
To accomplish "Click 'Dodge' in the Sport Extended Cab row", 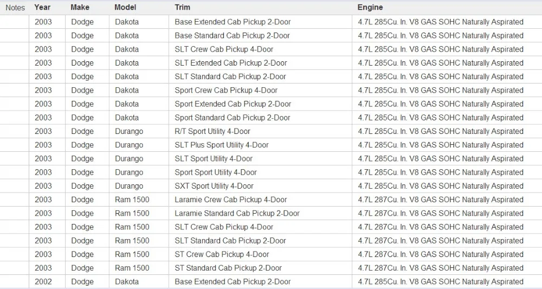I will click(x=82, y=104).
